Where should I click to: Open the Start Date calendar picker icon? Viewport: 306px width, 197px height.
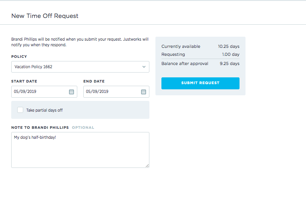tap(71, 92)
